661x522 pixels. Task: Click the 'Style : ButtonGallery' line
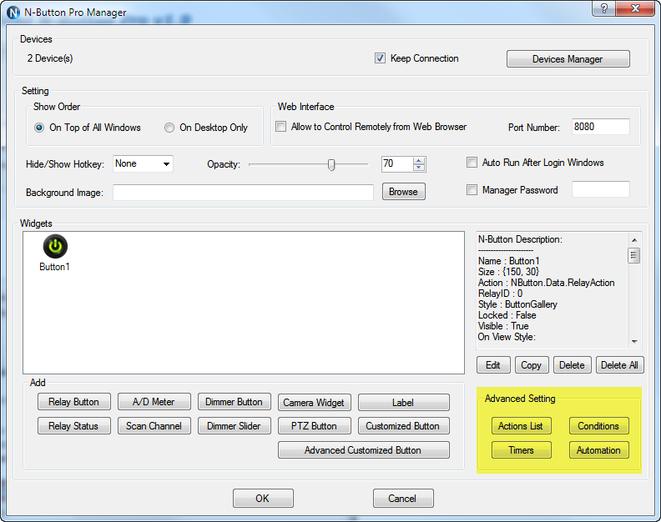point(517,304)
